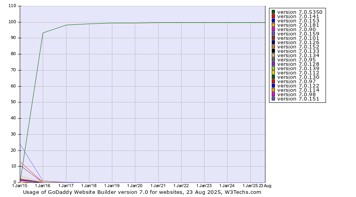
Task: Select legend text 'version 7.0.130'
Action: point(298,77)
